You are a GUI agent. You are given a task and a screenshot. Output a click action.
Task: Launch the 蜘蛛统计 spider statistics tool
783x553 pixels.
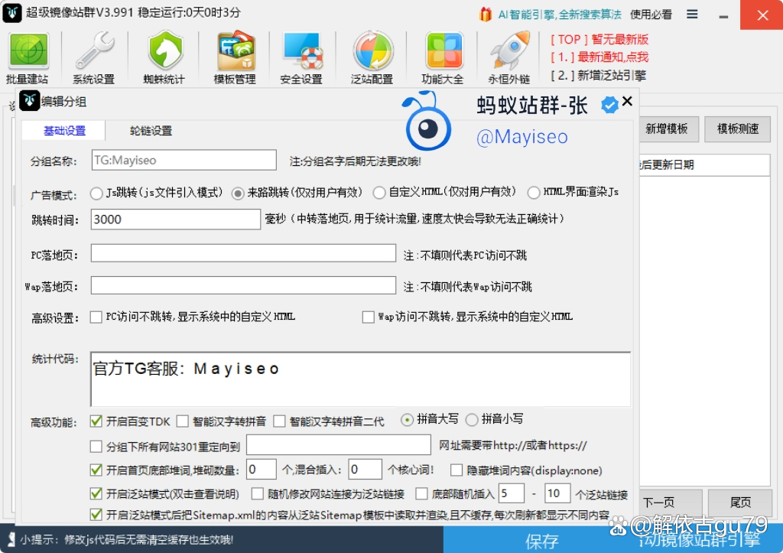[164, 55]
